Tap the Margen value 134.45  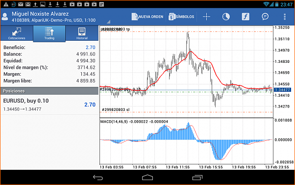pyautogui.click(x=88, y=74)
